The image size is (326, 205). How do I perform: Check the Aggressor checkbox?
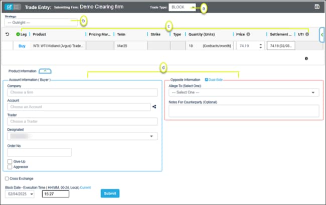pyautogui.click(x=10, y=166)
